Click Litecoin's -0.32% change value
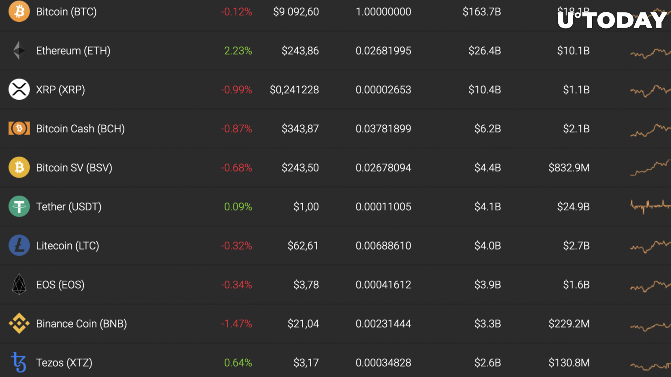This screenshot has width=671, height=377. point(237,246)
